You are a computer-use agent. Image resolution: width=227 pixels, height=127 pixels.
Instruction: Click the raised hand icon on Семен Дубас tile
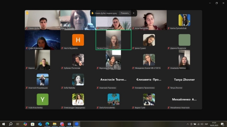coord(27,13)
